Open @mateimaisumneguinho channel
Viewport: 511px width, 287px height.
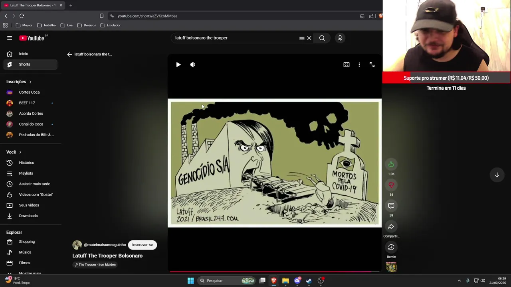pyautogui.click(x=105, y=245)
